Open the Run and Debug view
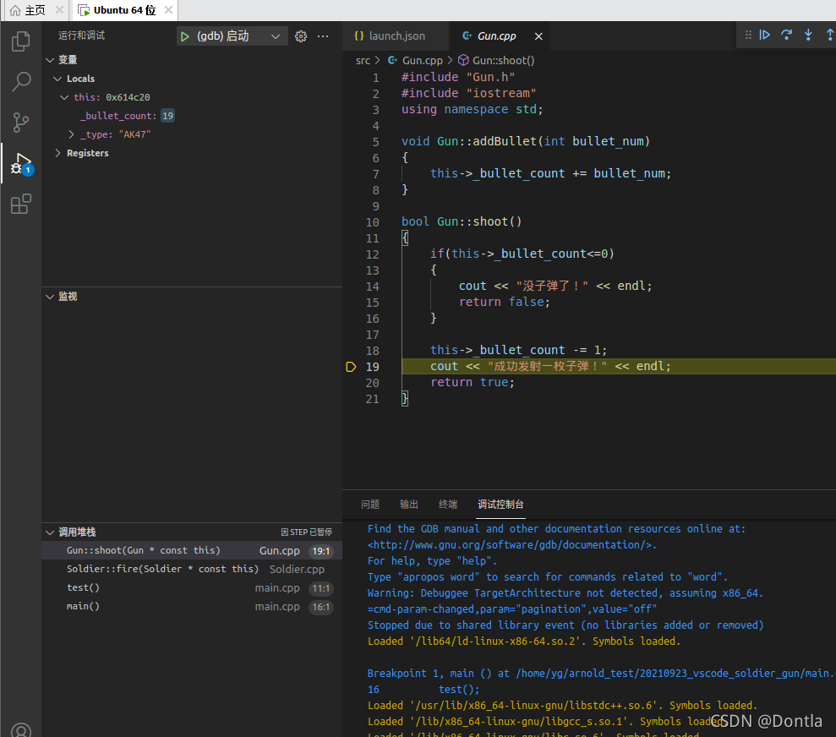Screen dimensions: 836x737 click(x=21, y=163)
